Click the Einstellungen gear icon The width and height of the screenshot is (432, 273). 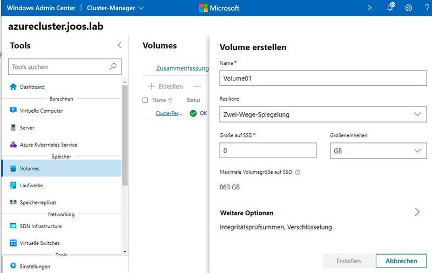[x=13, y=266]
